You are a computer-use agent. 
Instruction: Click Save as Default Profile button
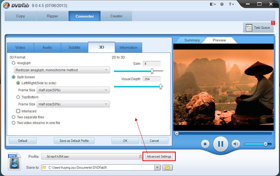click(74, 141)
